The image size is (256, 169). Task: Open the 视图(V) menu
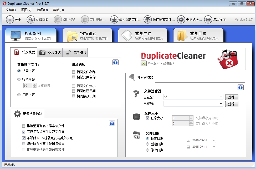coord(26,10)
